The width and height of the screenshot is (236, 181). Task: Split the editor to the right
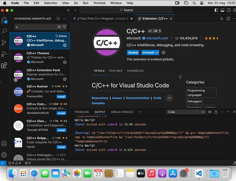pyautogui.click(x=228, y=19)
